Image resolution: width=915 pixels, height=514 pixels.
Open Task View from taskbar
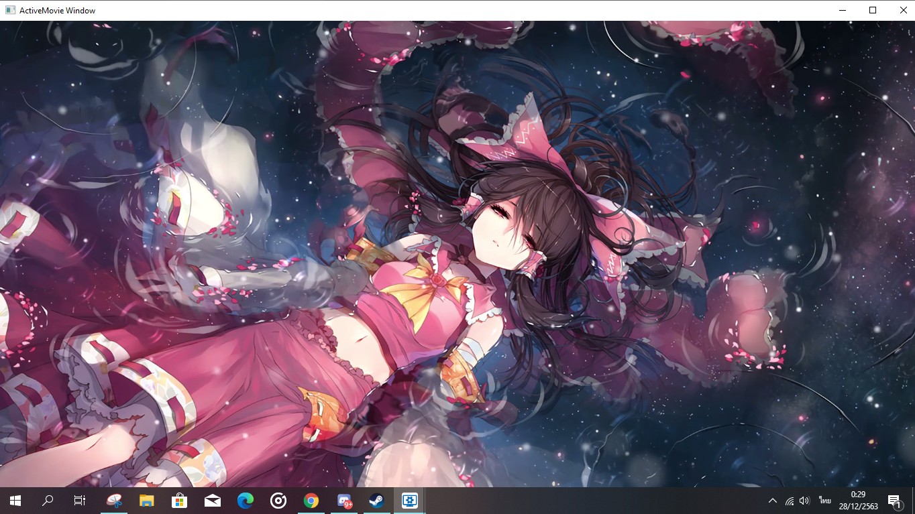coord(80,501)
